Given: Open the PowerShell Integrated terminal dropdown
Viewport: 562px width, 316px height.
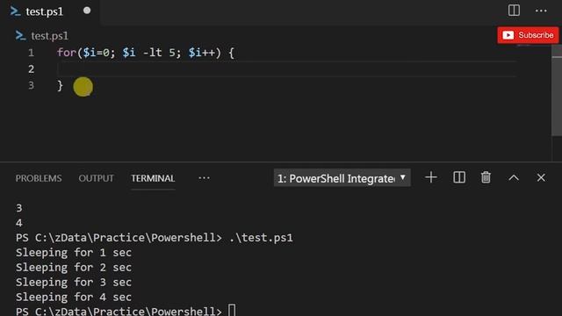Looking at the screenshot, I should point(342,178).
